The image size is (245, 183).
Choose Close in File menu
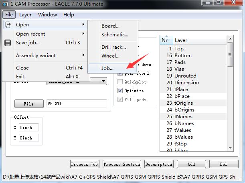point(45,68)
